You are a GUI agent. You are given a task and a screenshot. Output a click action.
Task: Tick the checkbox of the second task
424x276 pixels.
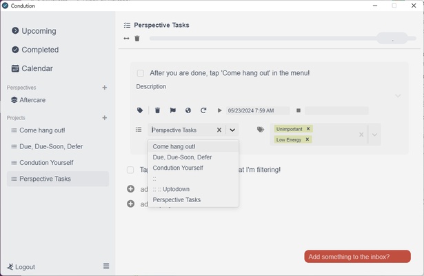pyautogui.click(x=130, y=170)
